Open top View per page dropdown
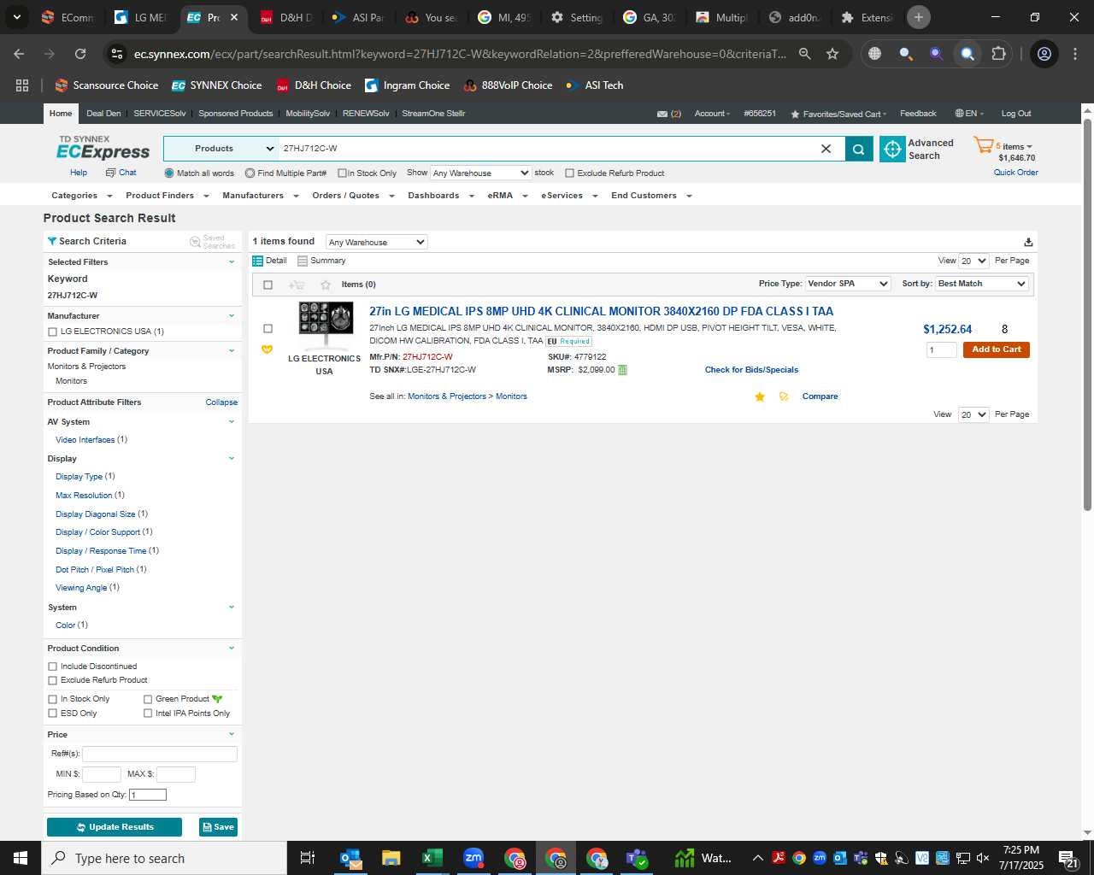Screen dimensions: 1094x875 tap(973, 261)
